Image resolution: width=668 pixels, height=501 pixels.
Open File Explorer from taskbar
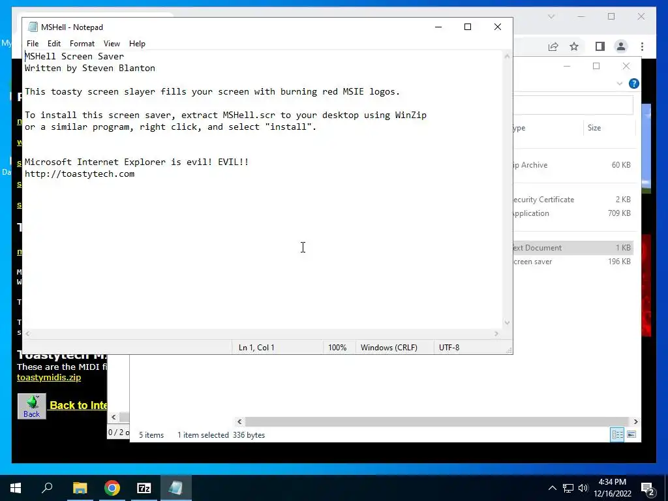tap(80, 488)
